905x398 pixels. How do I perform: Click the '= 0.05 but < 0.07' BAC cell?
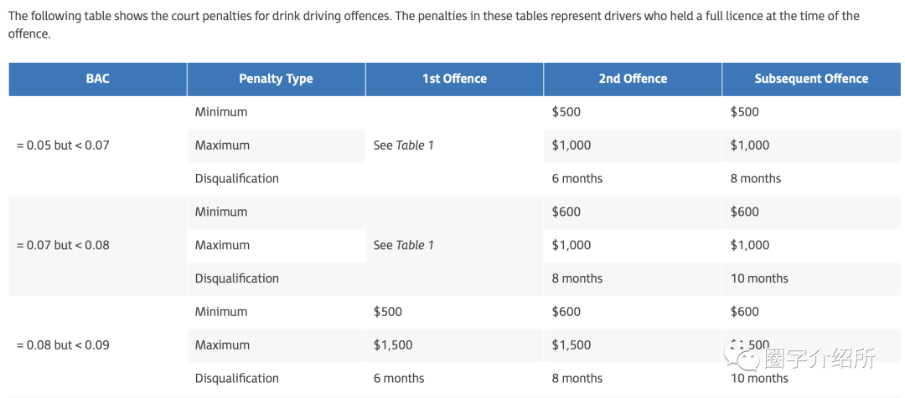63,145
